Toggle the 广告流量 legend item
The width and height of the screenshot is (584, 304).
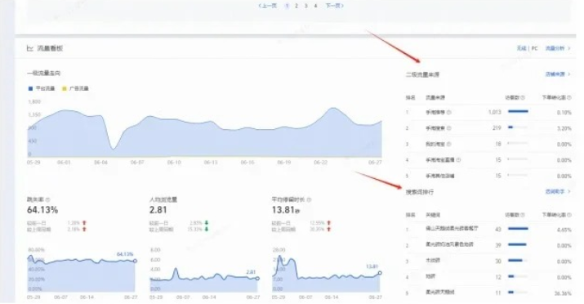75,88
